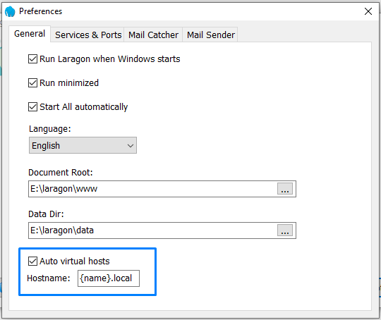Click the Document Root: label
Image resolution: width=381 pixels, height=320 pixels.
click(x=61, y=173)
